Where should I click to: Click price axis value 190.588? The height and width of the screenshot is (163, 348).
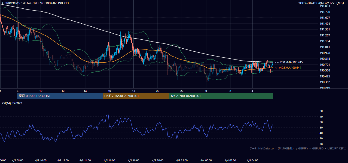(325, 70)
